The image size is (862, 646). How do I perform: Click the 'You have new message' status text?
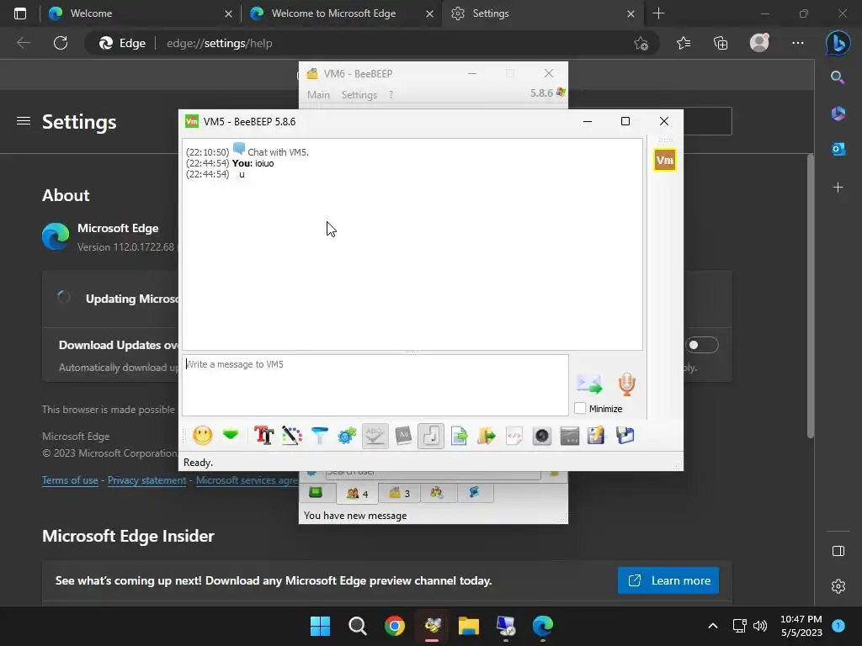pos(355,516)
